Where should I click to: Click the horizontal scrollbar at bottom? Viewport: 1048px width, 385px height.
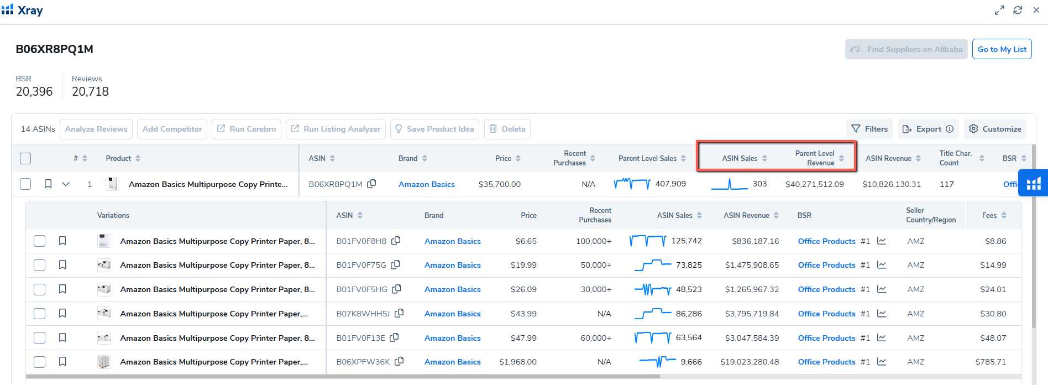pos(343,376)
